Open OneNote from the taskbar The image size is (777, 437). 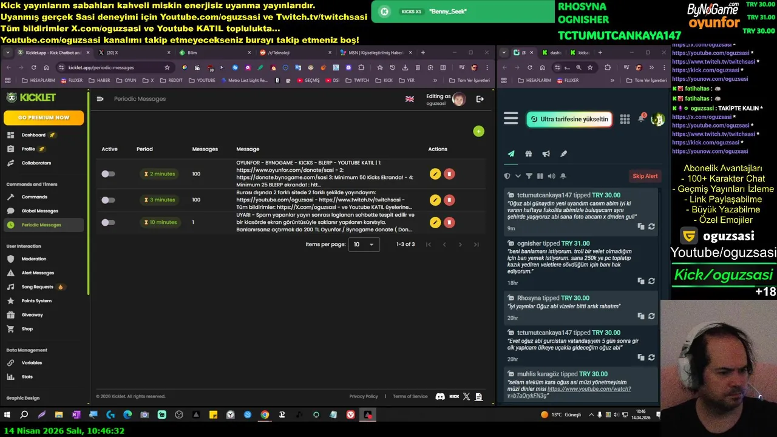click(76, 415)
